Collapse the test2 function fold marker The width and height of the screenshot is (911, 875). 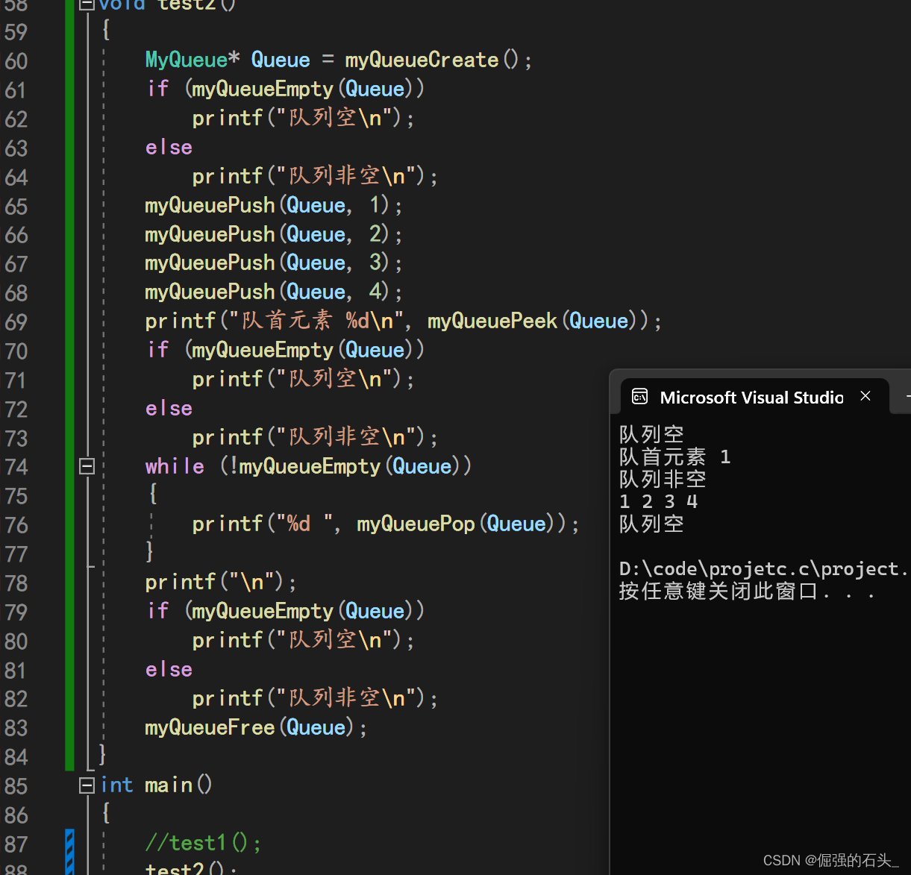pyautogui.click(x=87, y=4)
